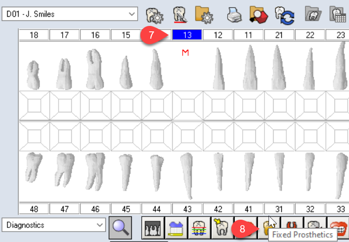The width and height of the screenshot is (349, 242).
Task: Click the lateral incisor image for tooth 22
Action: click(x=309, y=69)
